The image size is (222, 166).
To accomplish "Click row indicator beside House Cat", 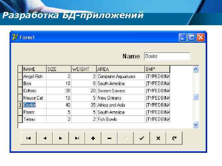I will pos(20,98).
